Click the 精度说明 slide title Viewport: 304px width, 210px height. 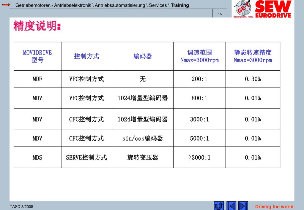tap(37, 26)
